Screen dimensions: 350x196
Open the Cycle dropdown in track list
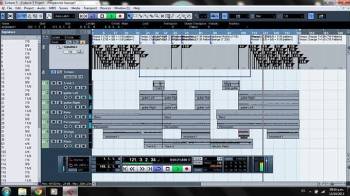click(73, 37)
